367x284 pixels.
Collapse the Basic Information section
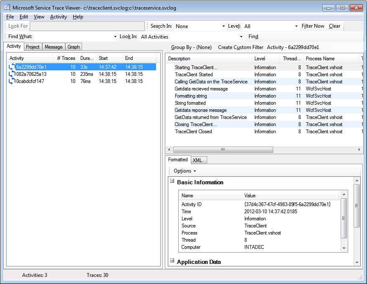[172, 181]
